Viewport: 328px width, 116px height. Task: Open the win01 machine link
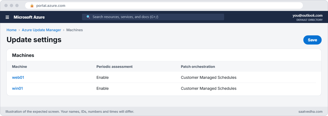17,88
